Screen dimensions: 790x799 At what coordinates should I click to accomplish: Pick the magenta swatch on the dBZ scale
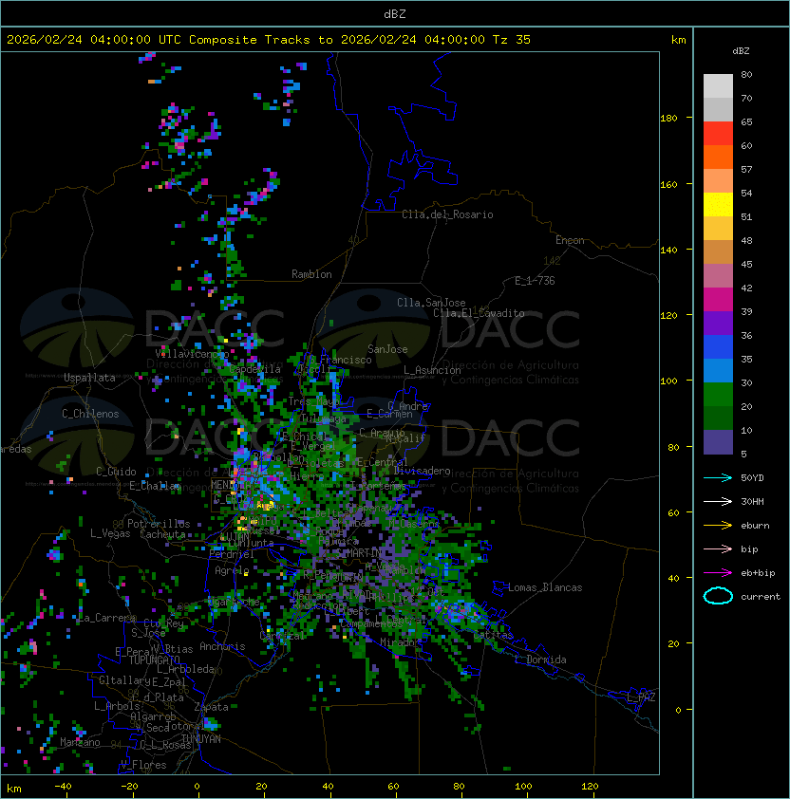coord(718,300)
